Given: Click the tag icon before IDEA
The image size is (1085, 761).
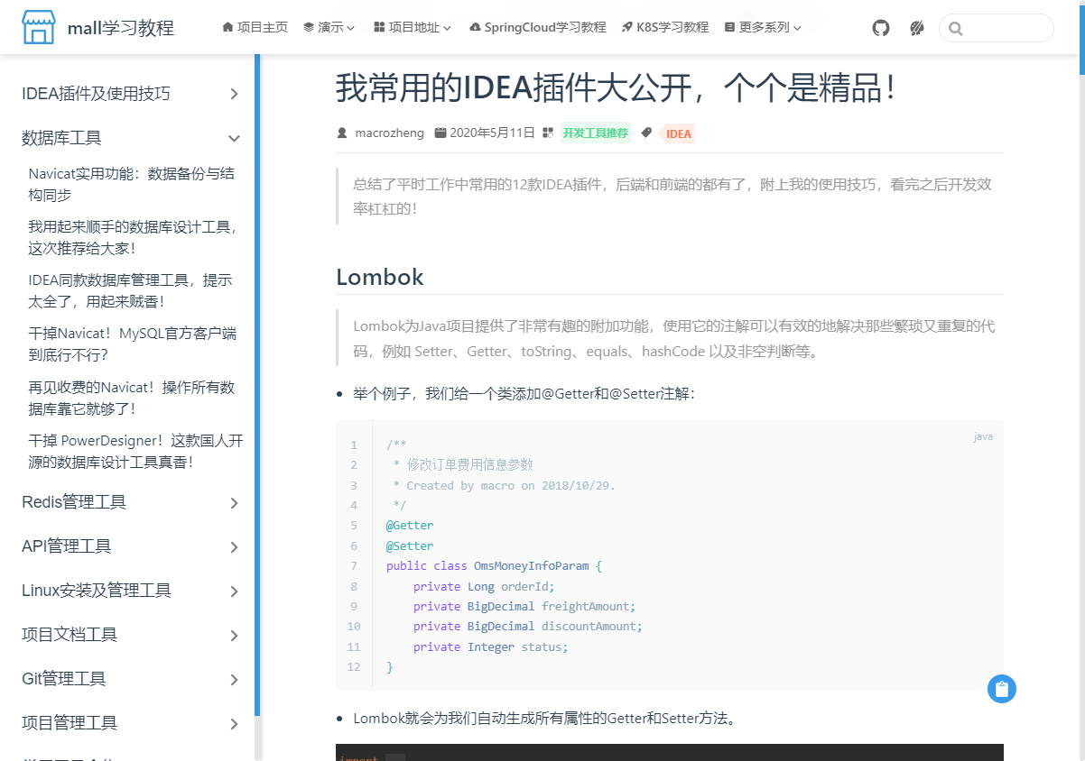Looking at the screenshot, I should tap(646, 133).
